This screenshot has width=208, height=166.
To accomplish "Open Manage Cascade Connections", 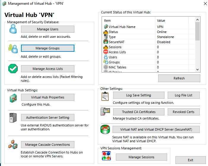I will tap(48, 145).
